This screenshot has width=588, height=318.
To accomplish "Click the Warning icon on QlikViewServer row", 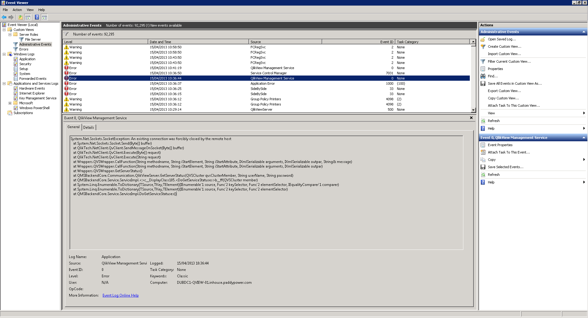I will click(x=66, y=109).
